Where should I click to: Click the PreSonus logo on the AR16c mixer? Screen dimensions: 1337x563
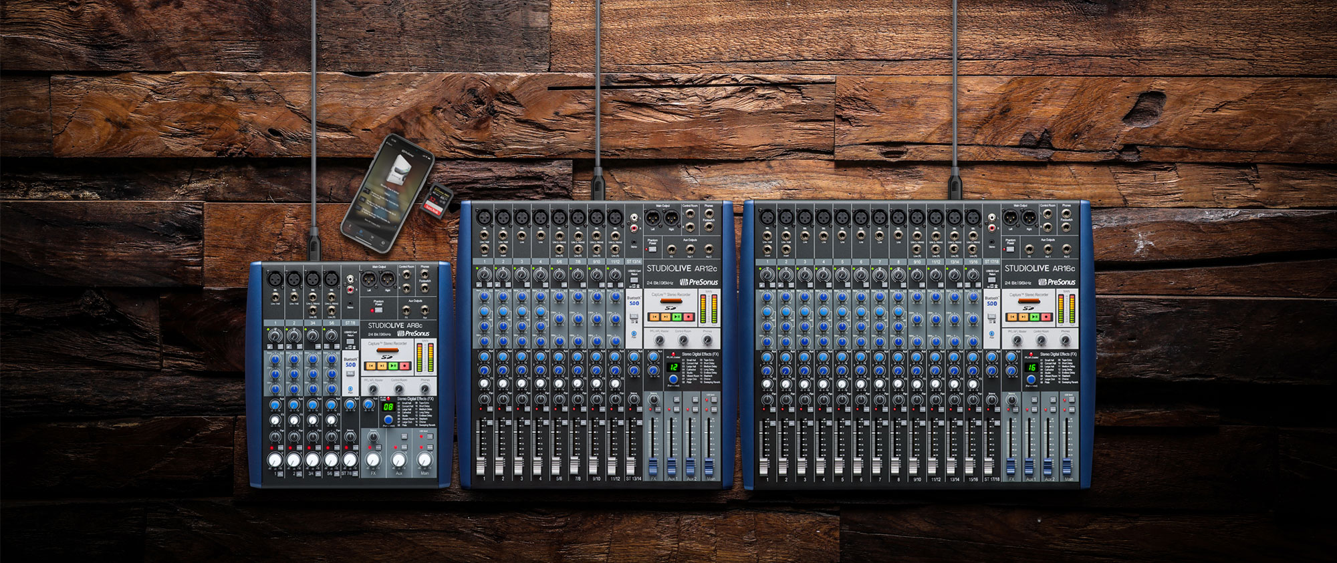click(x=1056, y=282)
